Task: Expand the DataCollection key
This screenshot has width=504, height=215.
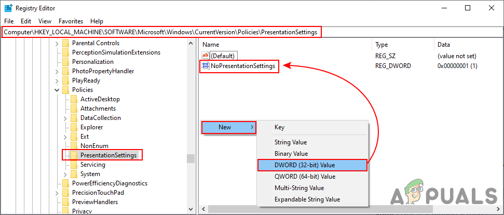Action: (65, 118)
